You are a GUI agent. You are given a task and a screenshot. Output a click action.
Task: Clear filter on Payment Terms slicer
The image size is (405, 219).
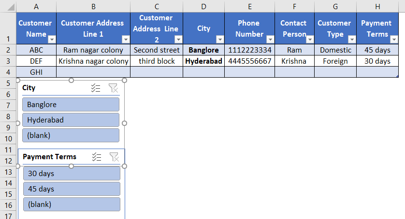pyautogui.click(x=114, y=157)
